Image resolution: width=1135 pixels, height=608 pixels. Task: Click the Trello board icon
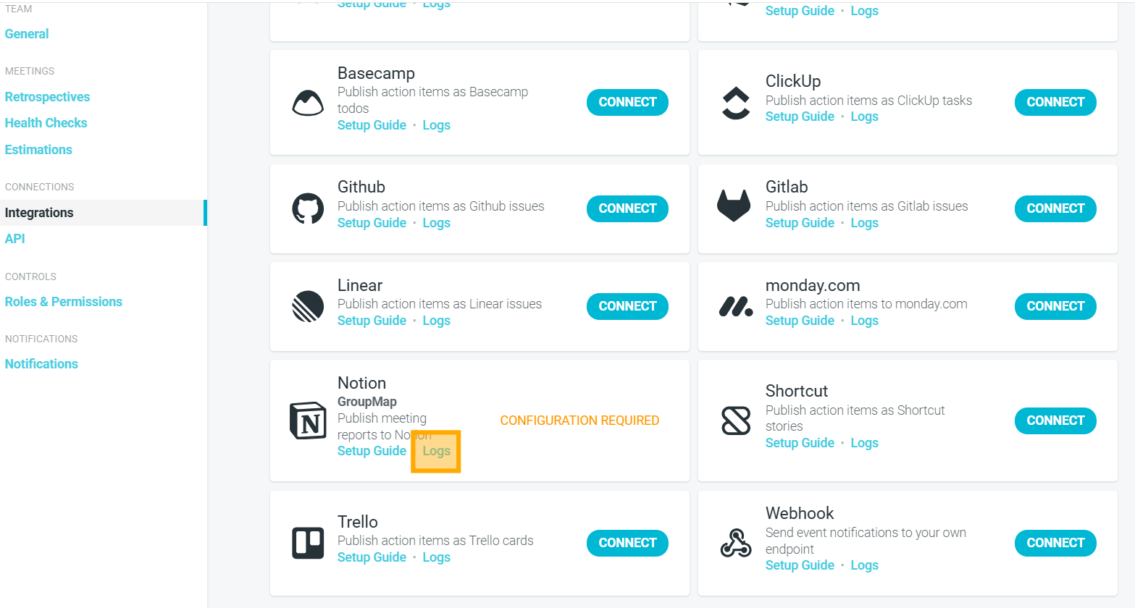[x=308, y=543]
